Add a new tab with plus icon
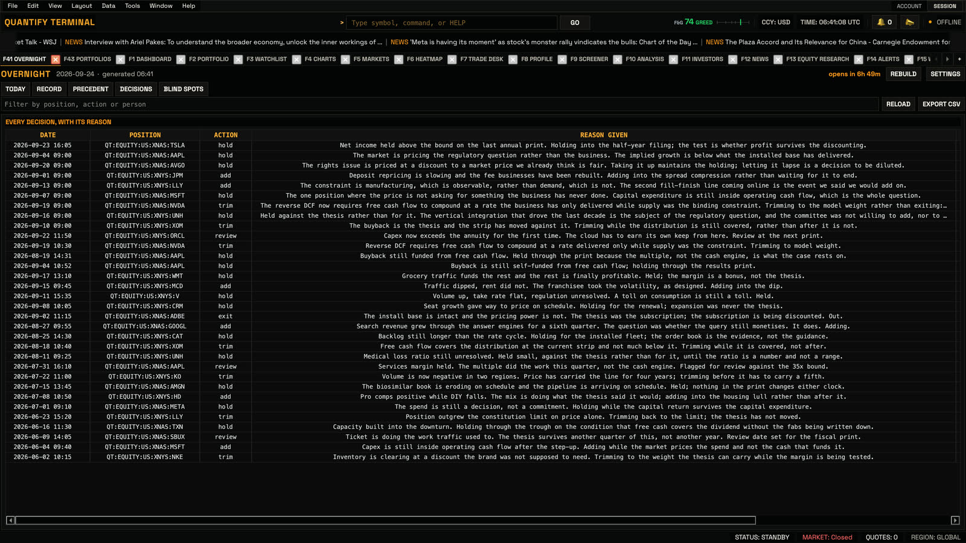 pos(959,59)
